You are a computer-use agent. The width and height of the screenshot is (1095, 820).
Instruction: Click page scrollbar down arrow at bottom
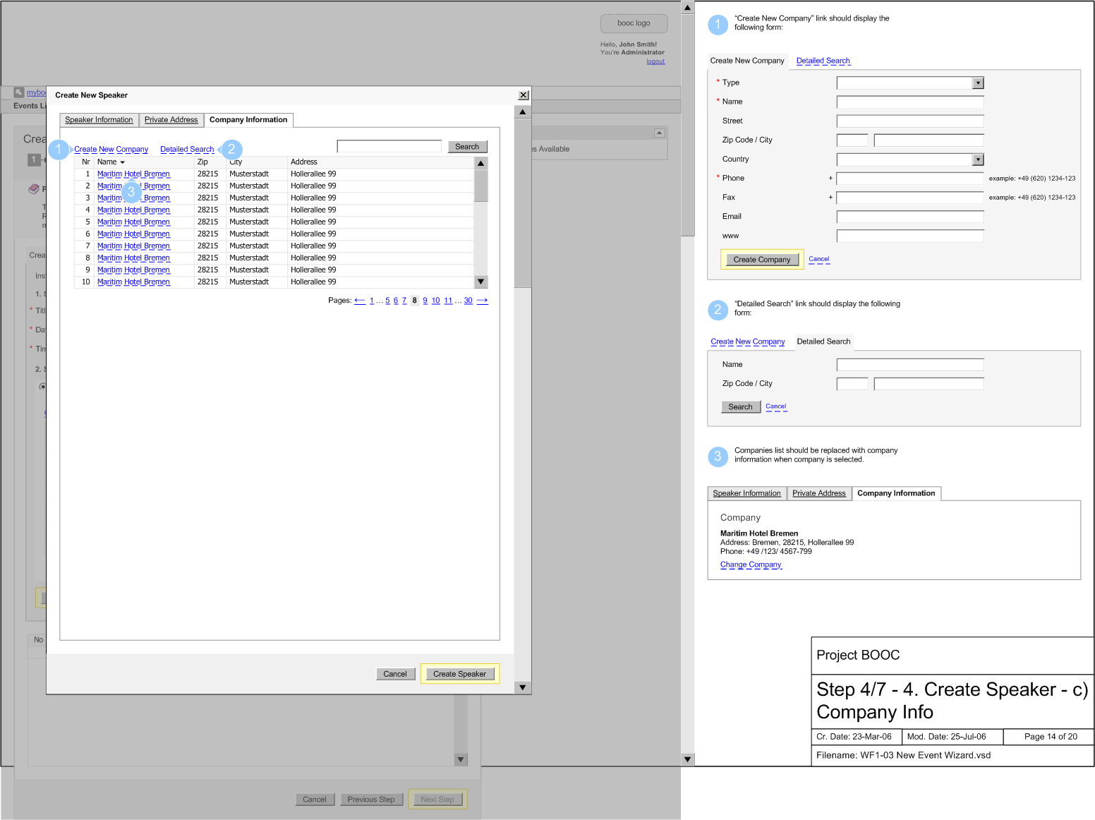coord(688,759)
